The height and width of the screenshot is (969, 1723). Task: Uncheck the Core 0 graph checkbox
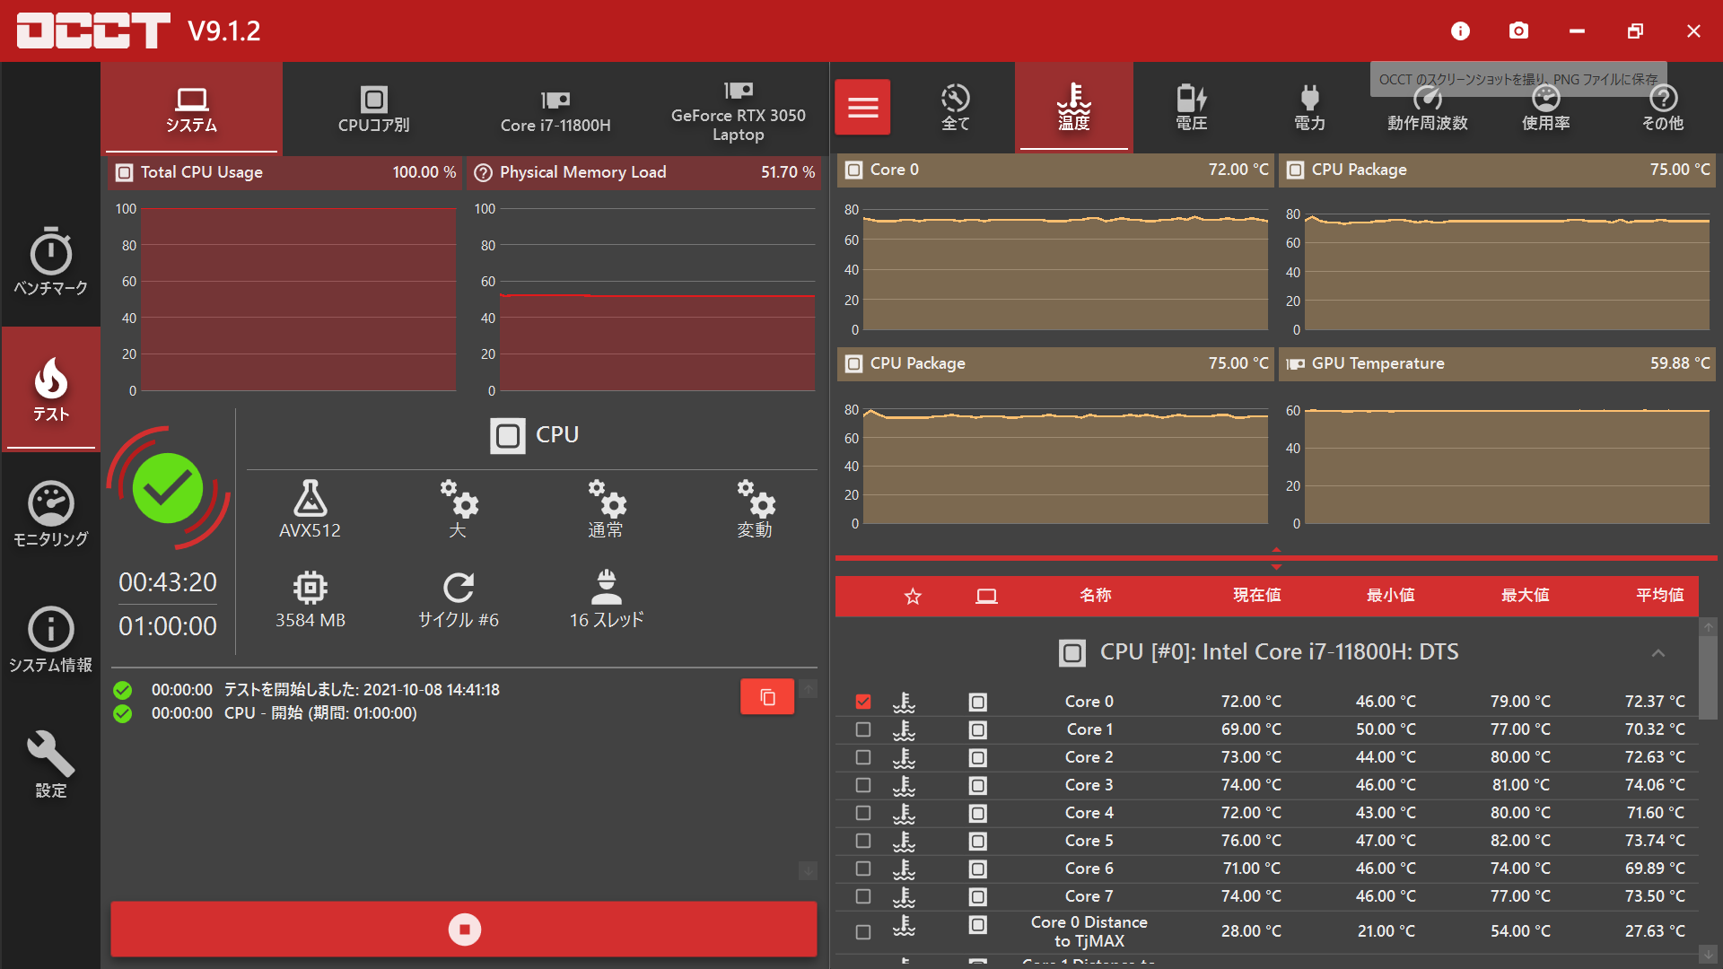pos(863,702)
